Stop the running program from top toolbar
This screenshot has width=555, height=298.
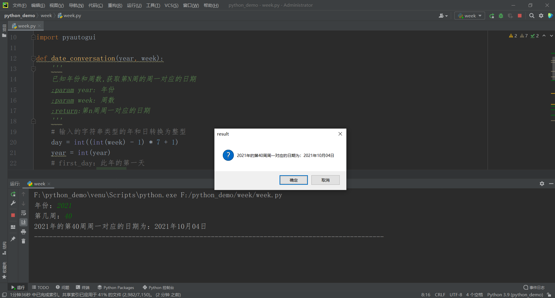coord(520,16)
